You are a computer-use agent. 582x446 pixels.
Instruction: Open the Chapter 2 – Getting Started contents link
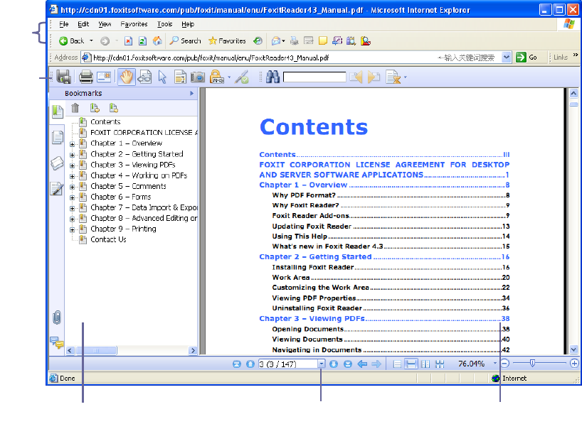tap(384, 256)
